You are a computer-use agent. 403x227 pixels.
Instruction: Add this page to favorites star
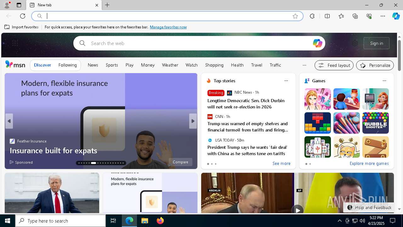(295, 16)
